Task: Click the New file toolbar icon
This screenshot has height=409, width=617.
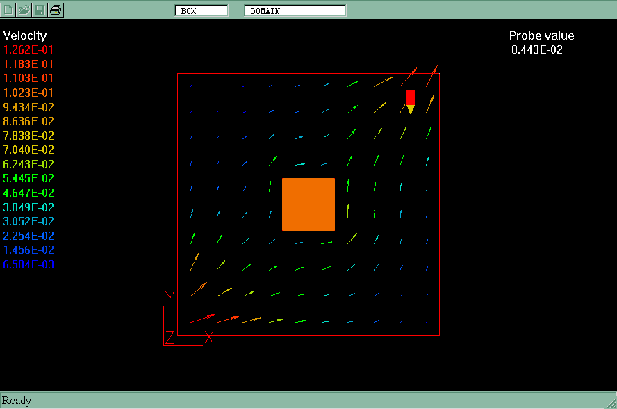Action: click(9, 10)
